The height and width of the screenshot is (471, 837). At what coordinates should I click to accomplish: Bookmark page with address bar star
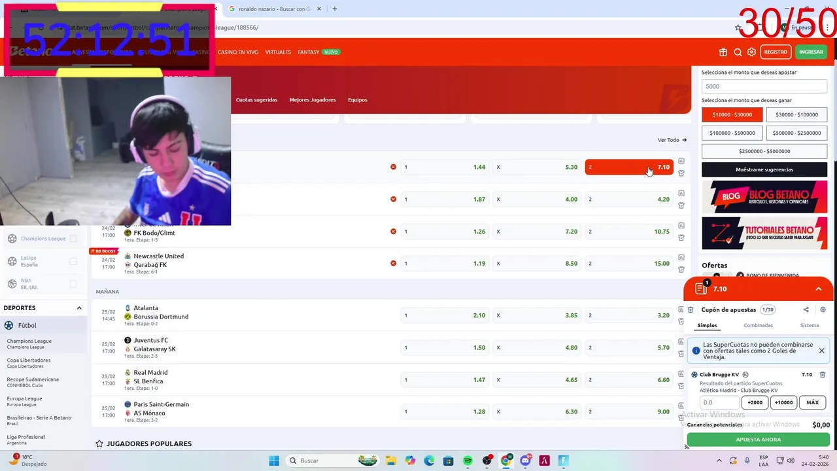[x=738, y=27]
